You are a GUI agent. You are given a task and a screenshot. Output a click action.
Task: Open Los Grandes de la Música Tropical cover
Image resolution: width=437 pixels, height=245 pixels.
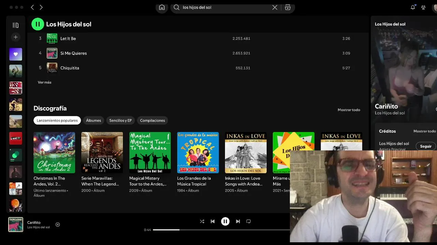(198, 152)
